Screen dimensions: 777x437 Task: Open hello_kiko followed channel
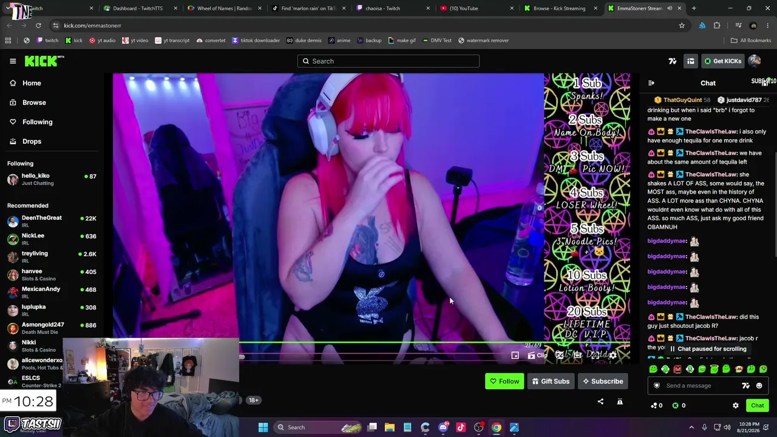[51, 179]
